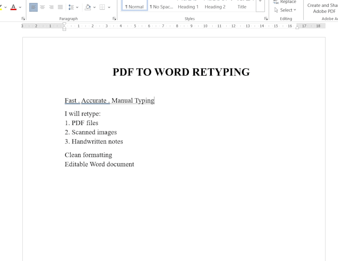Click the Borders icon
Viewport: 338px width, 261px height.
[x=102, y=7]
